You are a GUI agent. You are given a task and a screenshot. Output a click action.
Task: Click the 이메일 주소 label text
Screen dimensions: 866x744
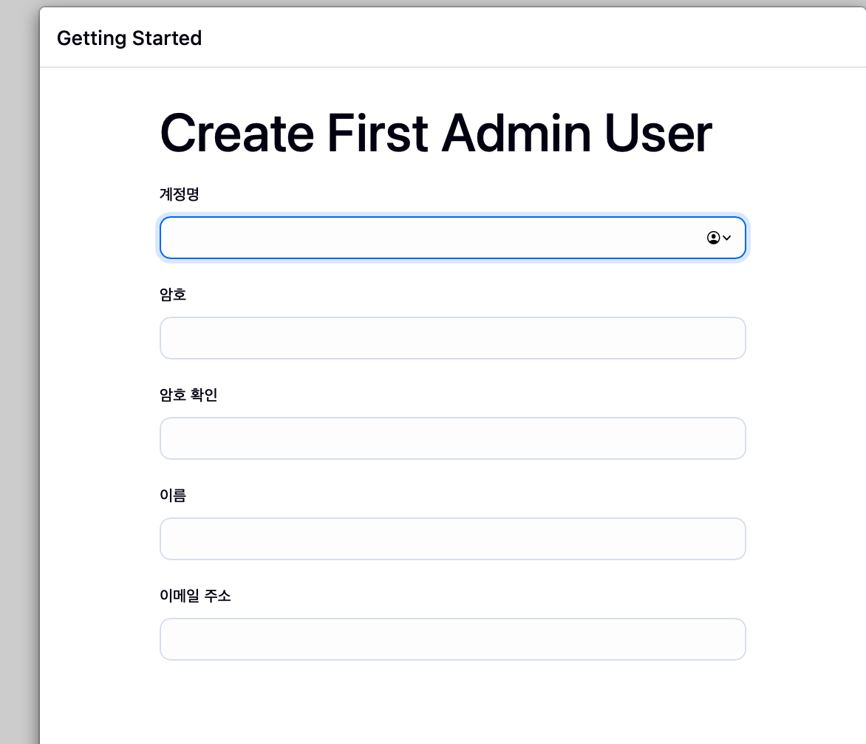coord(195,596)
